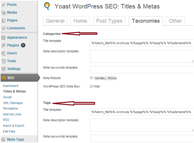Viewport: 194px width, 143px height.
Task: Grab Tags description textarea resize handle
Action: click(192, 130)
